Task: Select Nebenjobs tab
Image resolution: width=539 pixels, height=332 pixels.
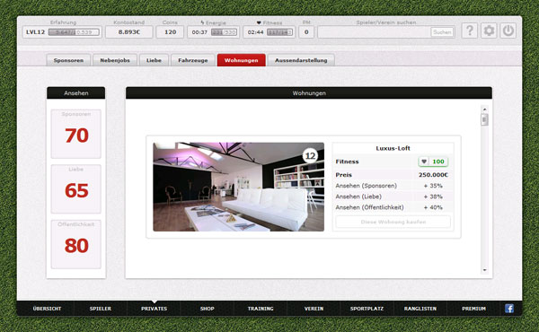Action: tap(115, 60)
